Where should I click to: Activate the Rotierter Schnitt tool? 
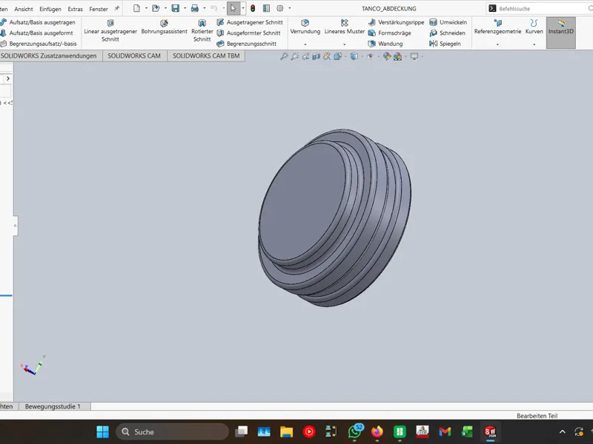202,30
